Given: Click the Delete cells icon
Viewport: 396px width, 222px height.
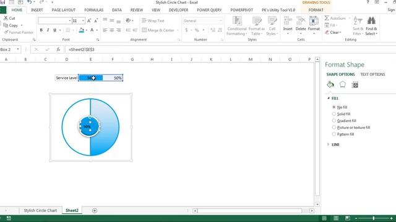Looking at the screenshot, I should pyautogui.click(x=301, y=20).
